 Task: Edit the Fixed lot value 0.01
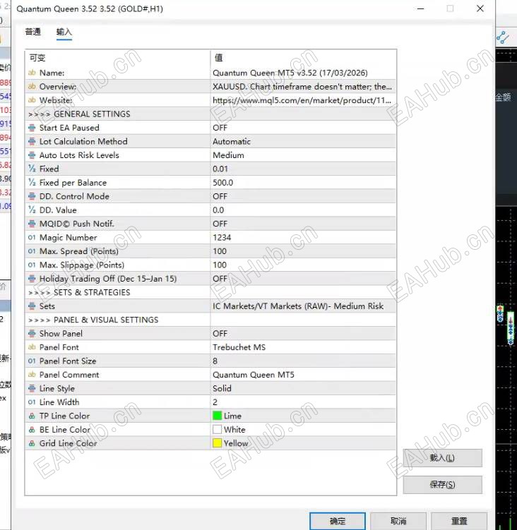pos(303,169)
